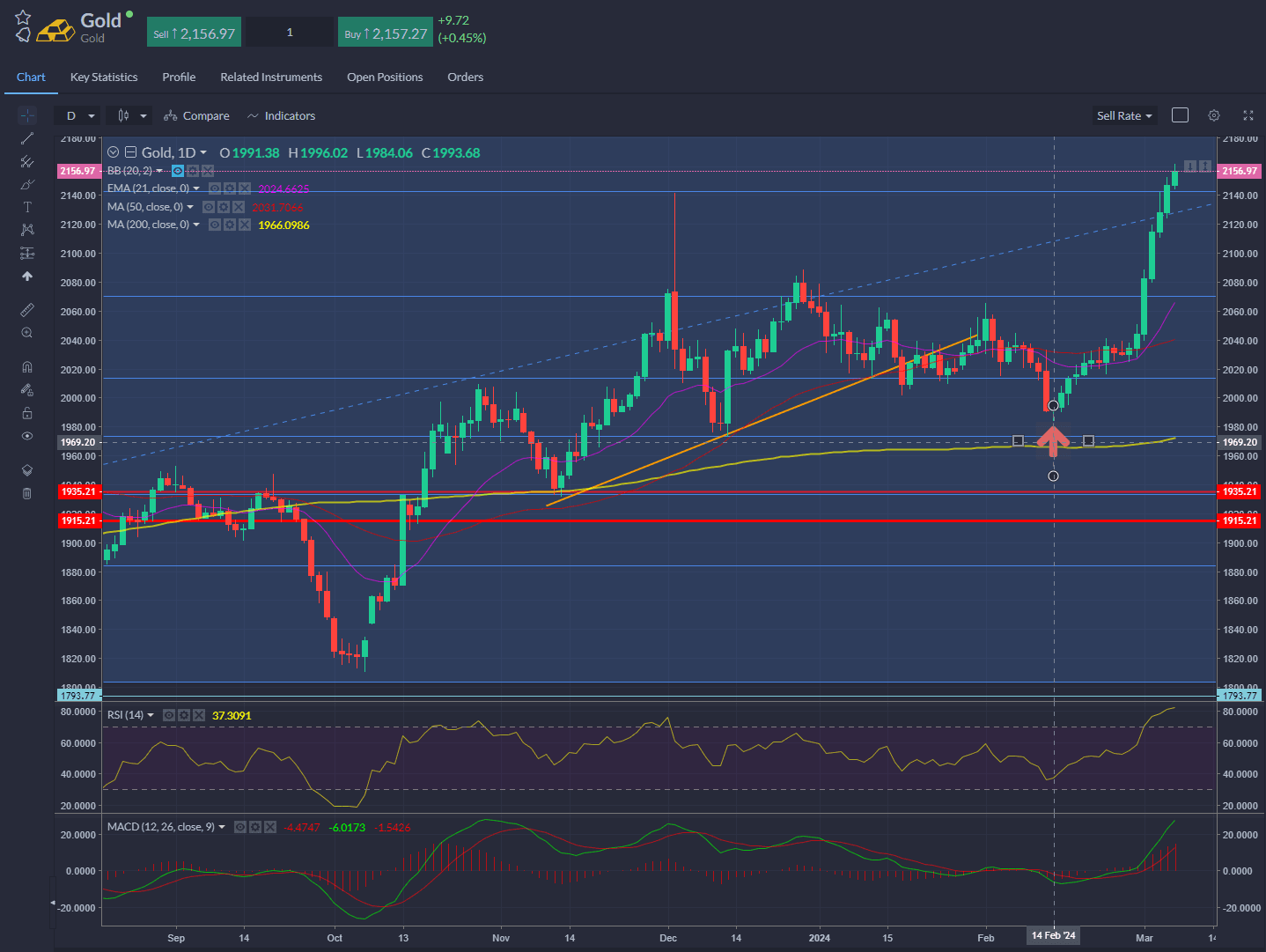The width and height of the screenshot is (1266, 952).
Task: Select the trend line drawing tool
Action: [x=26, y=138]
